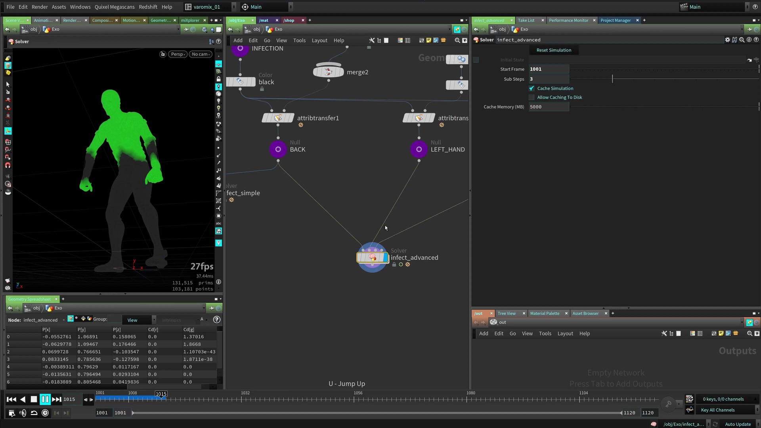The image size is (761, 428).
Task: Click the network editor find/search magnifier icon
Action: (x=457, y=40)
